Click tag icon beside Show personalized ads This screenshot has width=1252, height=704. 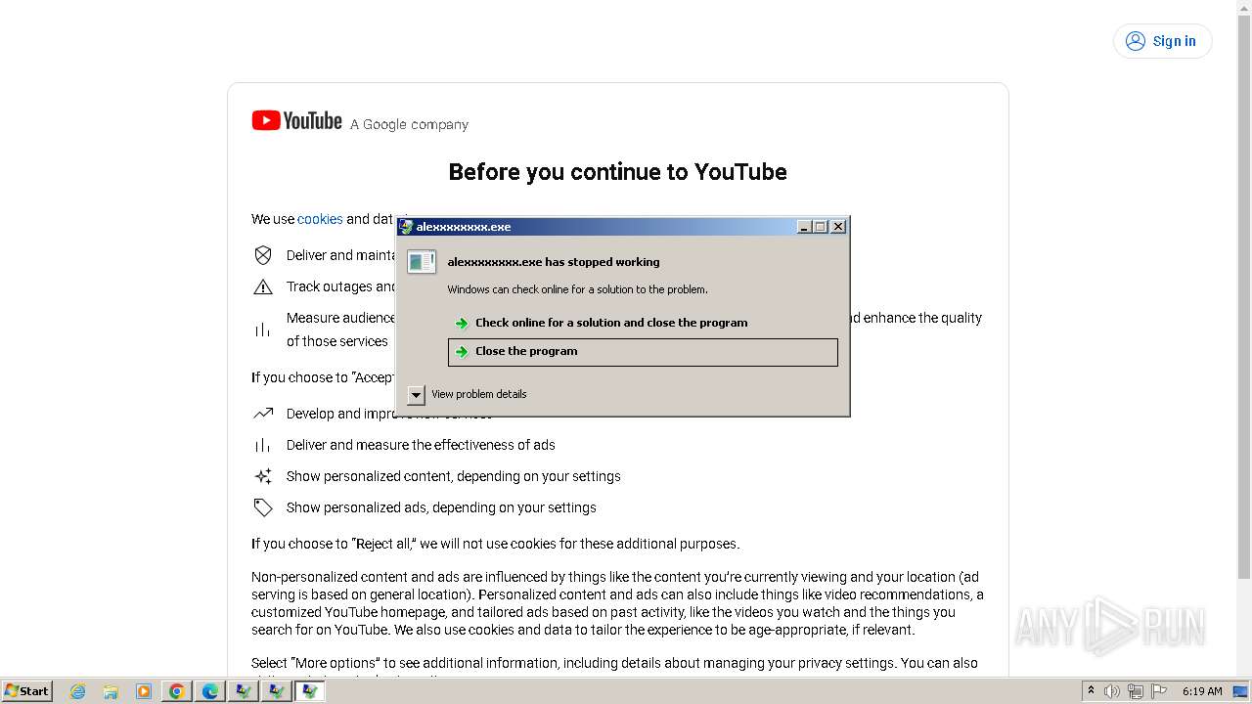[x=263, y=507]
